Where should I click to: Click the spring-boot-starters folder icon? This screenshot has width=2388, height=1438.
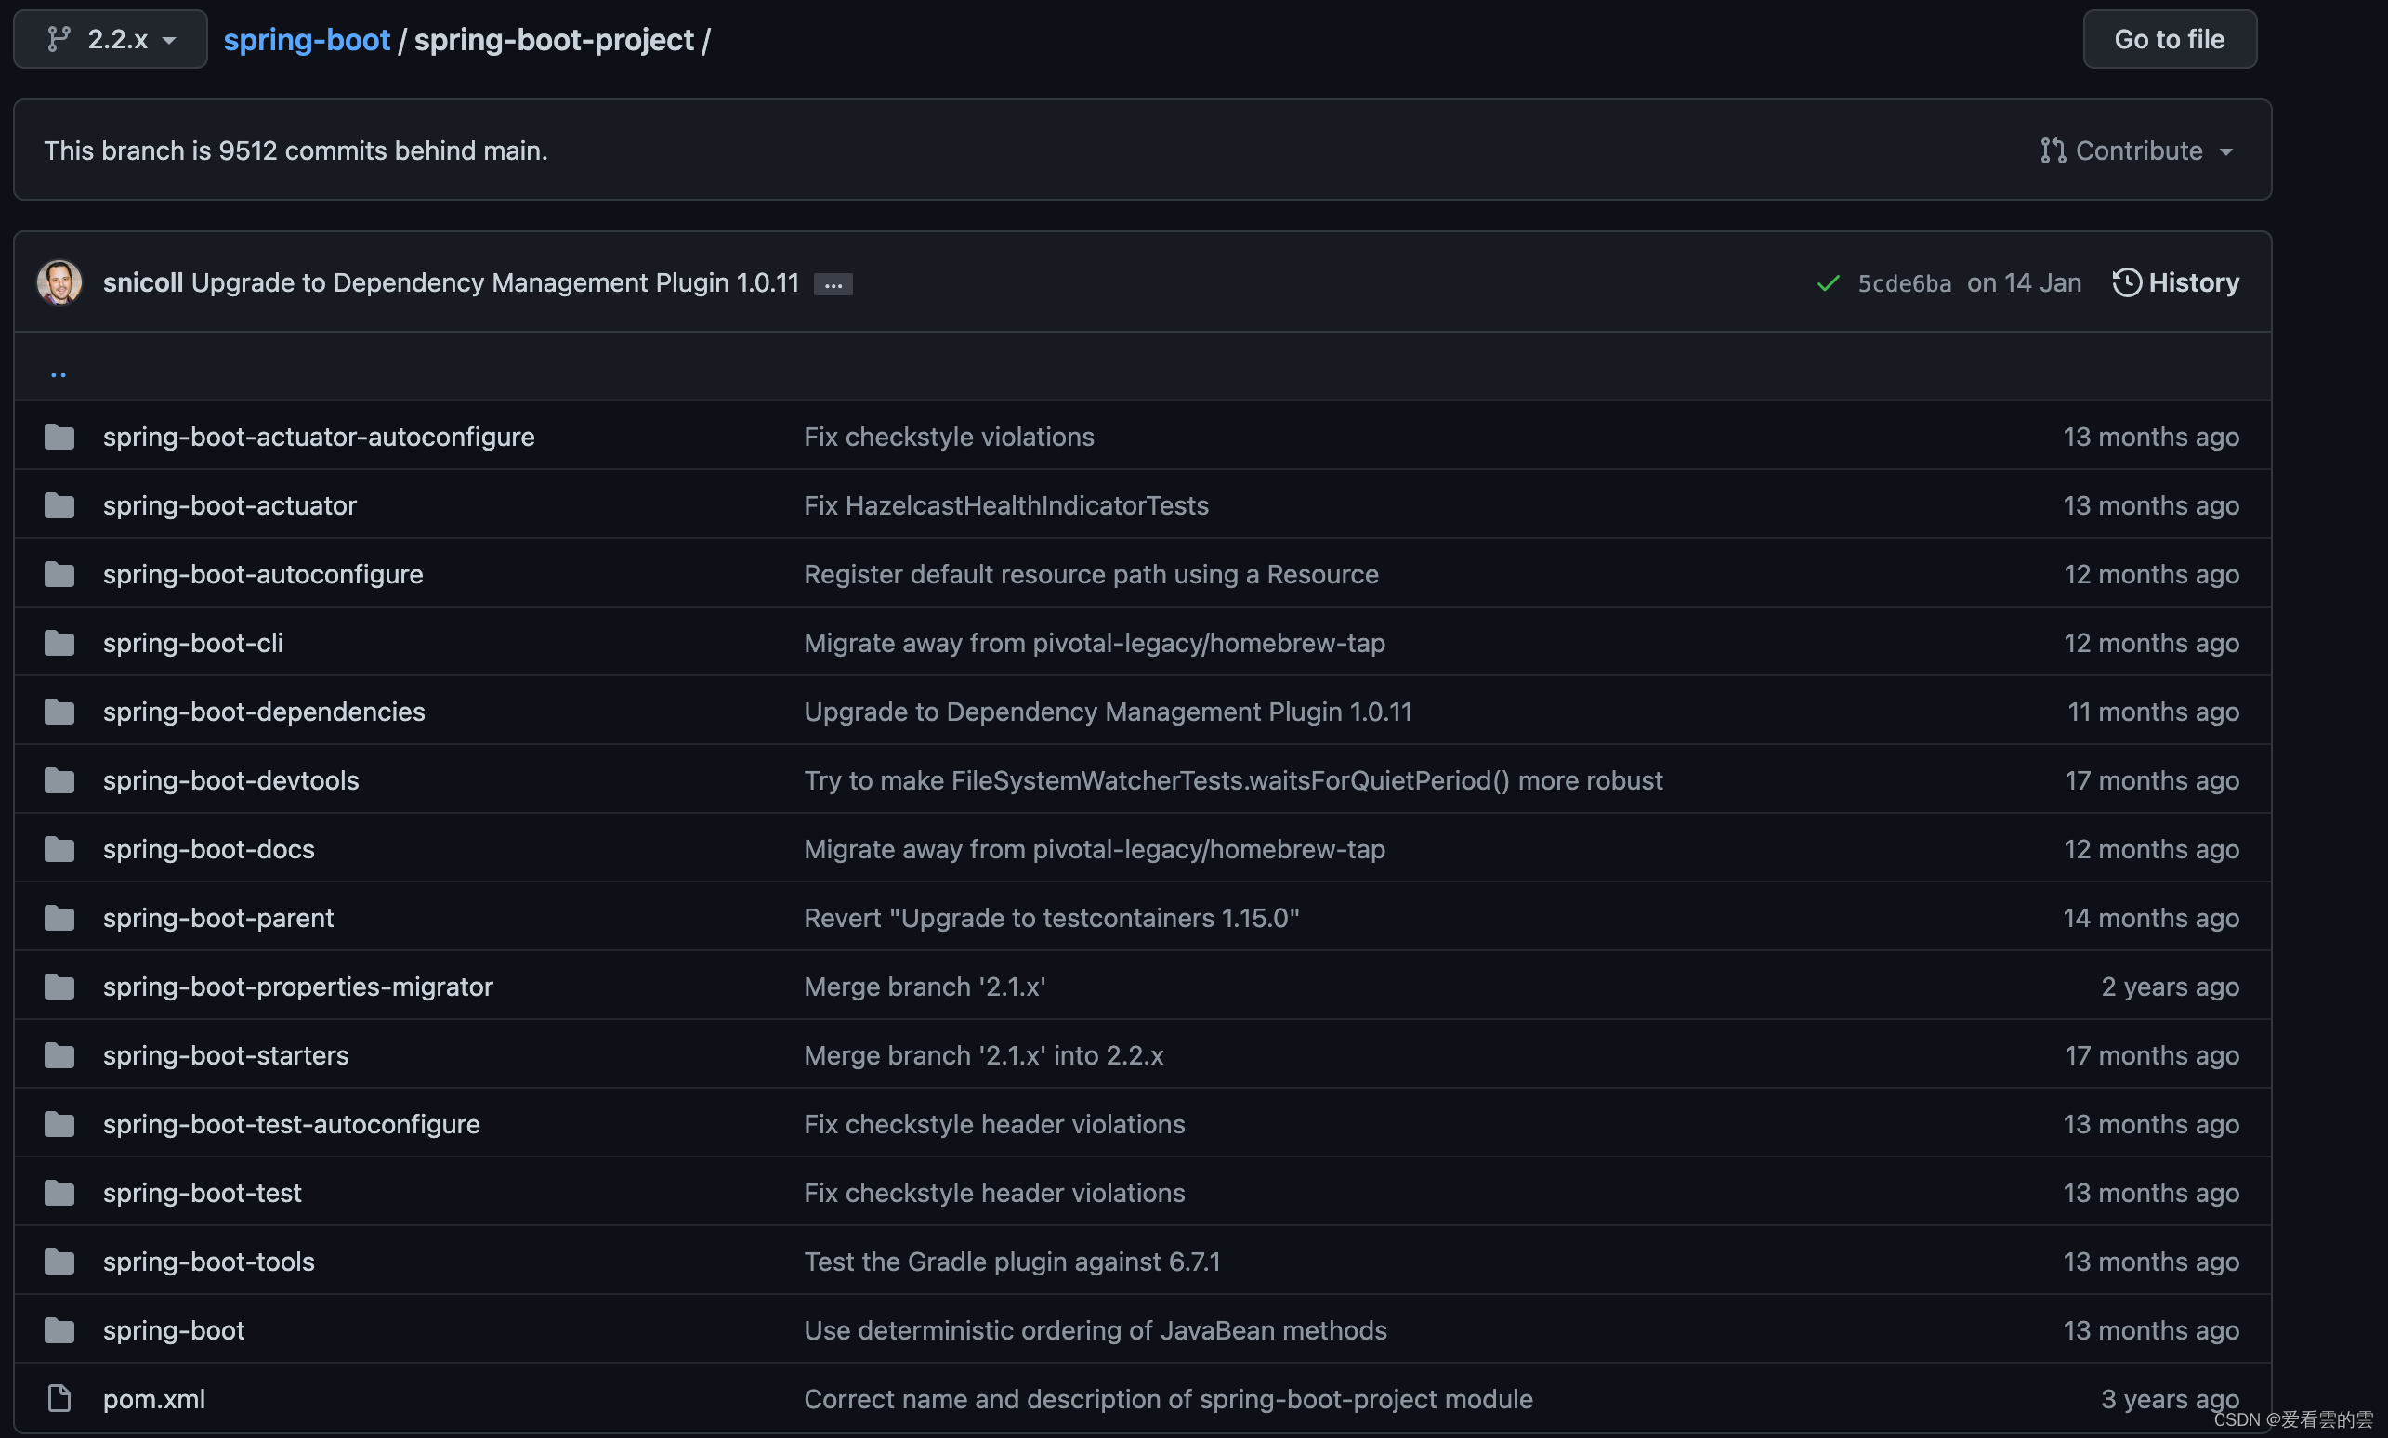[x=59, y=1055]
